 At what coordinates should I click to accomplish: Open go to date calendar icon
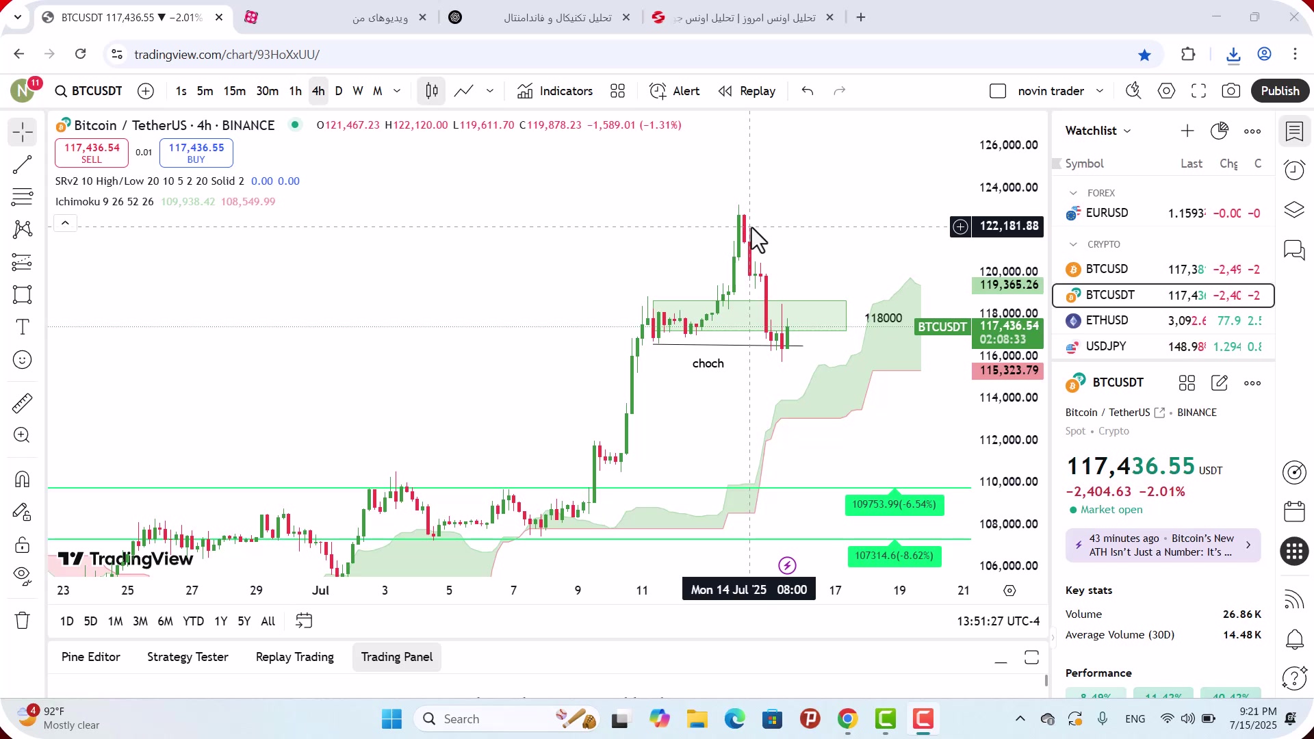[304, 621]
